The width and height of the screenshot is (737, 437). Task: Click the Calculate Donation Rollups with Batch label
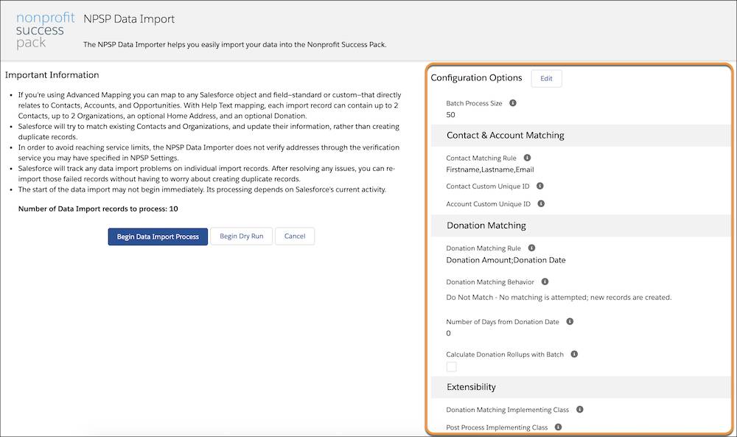pos(505,354)
